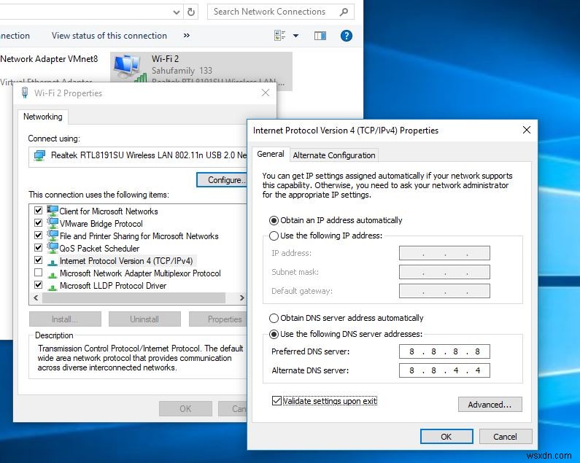This screenshot has width=580, height=463.
Task: Click the IP address input field
Action: [x=444, y=253]
